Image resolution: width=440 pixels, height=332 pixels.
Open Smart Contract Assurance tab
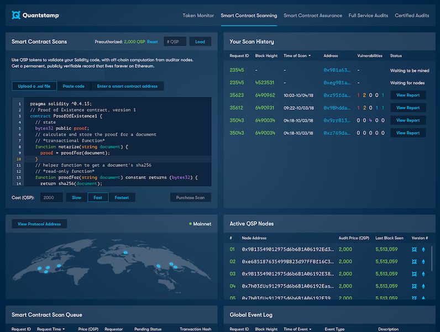tap(313, 15)
